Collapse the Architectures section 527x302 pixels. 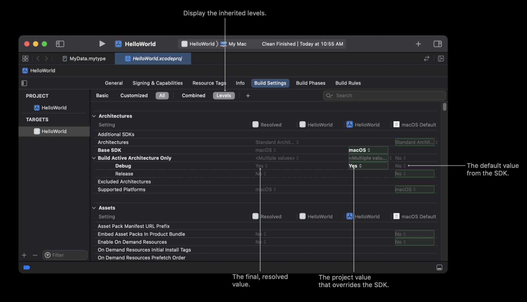[x=94, y=116]
